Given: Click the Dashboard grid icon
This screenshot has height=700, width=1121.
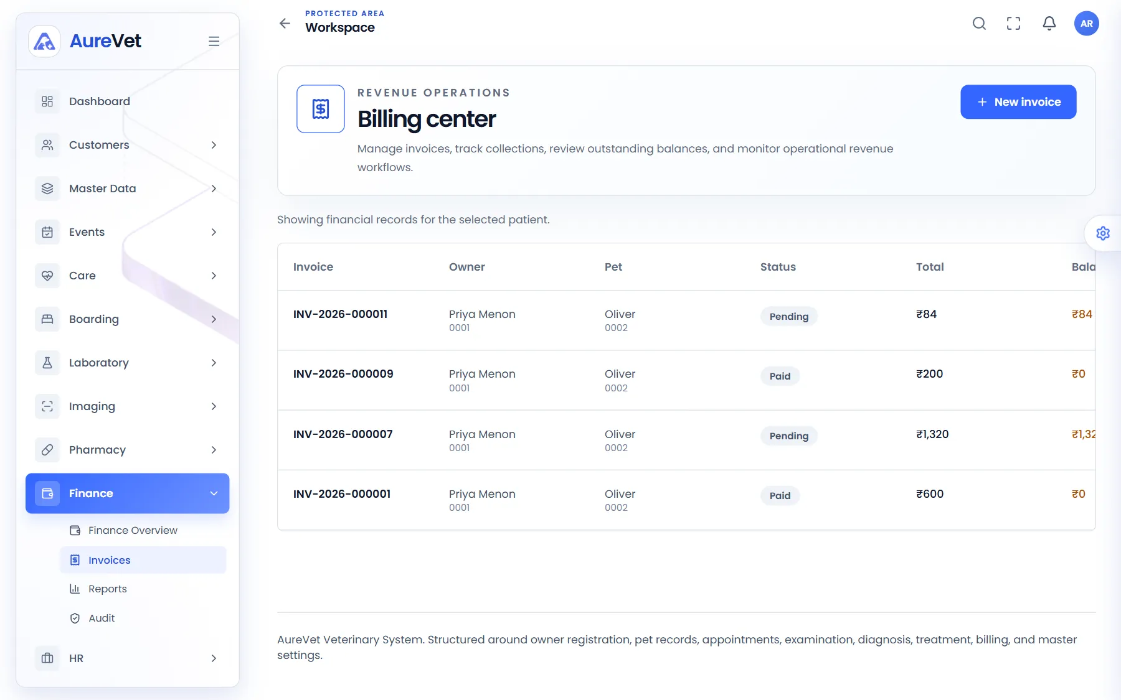Looking at the screenshot, I should 47,101.
